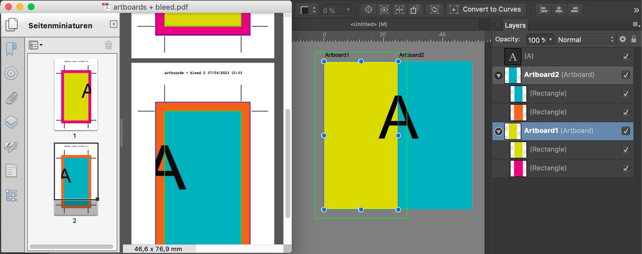Image resolution: width=642 pixels, height=254 pixels.
Task: Select page 1 thumbnail in Acrobat
Action: [76, 94]
